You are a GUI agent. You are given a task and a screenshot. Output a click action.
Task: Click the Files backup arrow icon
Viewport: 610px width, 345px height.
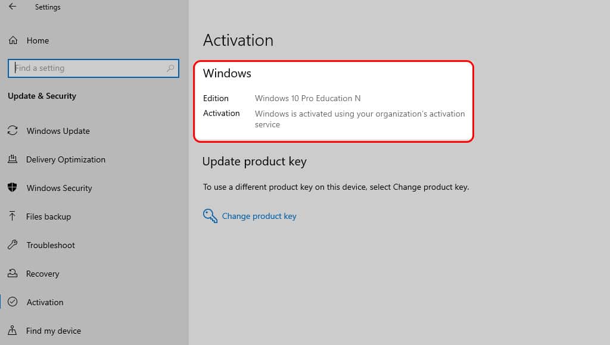pyautogui.click(x=13, y=216)
